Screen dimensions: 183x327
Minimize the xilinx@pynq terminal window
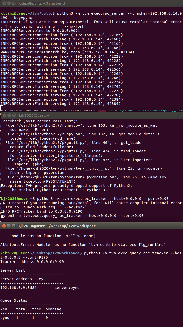click(x=9, y=3)
